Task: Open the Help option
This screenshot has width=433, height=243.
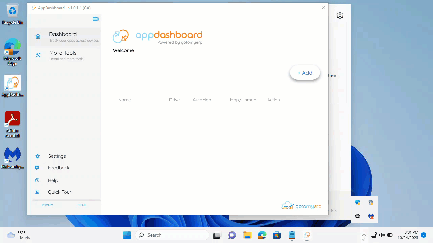Action: pyautogui.click(x=53, y=180)
